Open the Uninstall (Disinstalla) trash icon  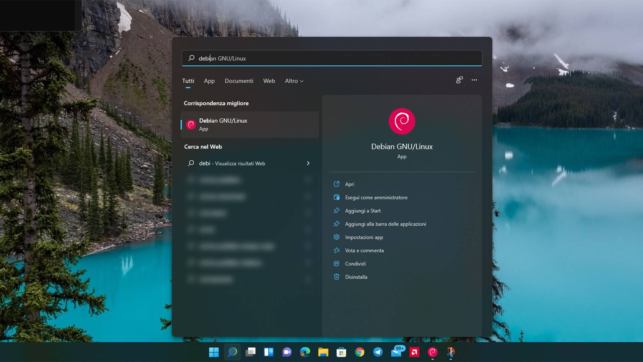356,277
